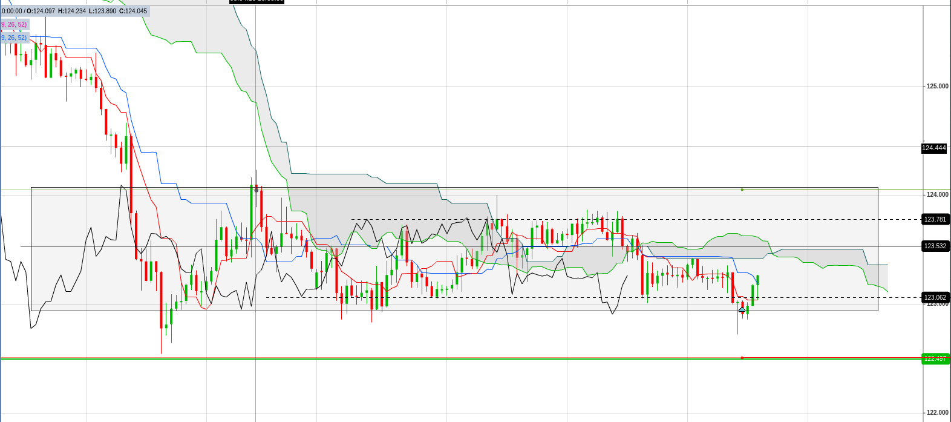The height and width of the screenshot is (422, 951).
Task: Click the 124.000 price axis label
Action: tap(938, 194)
